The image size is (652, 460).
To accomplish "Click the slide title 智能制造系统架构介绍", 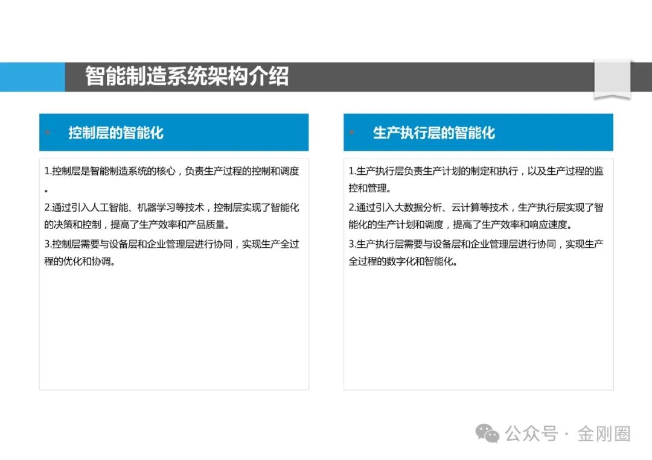I will (x=187, y=77).
